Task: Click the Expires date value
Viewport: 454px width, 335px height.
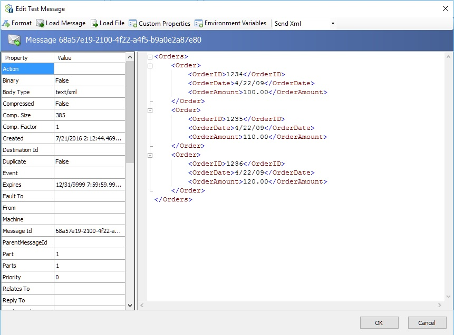Action: click(88, 185)
